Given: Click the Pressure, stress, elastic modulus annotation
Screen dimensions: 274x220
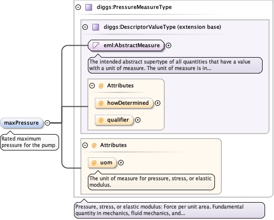Looking at the screenshot, I should click(x=169, y=210).
